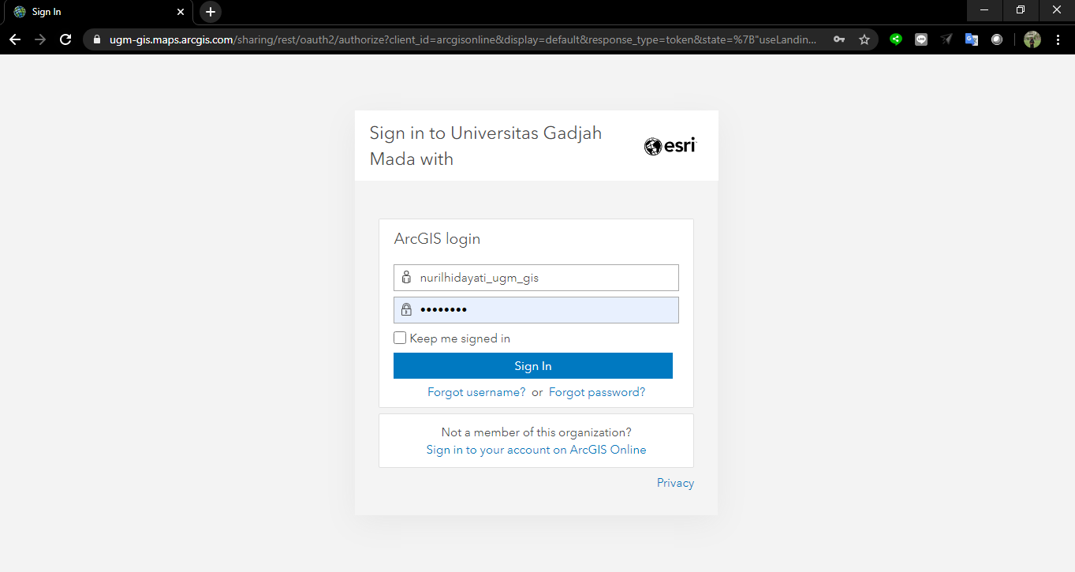This screenshot has height=572, width=1075.
Task: Focus the username input field
Action: (544, 278)
